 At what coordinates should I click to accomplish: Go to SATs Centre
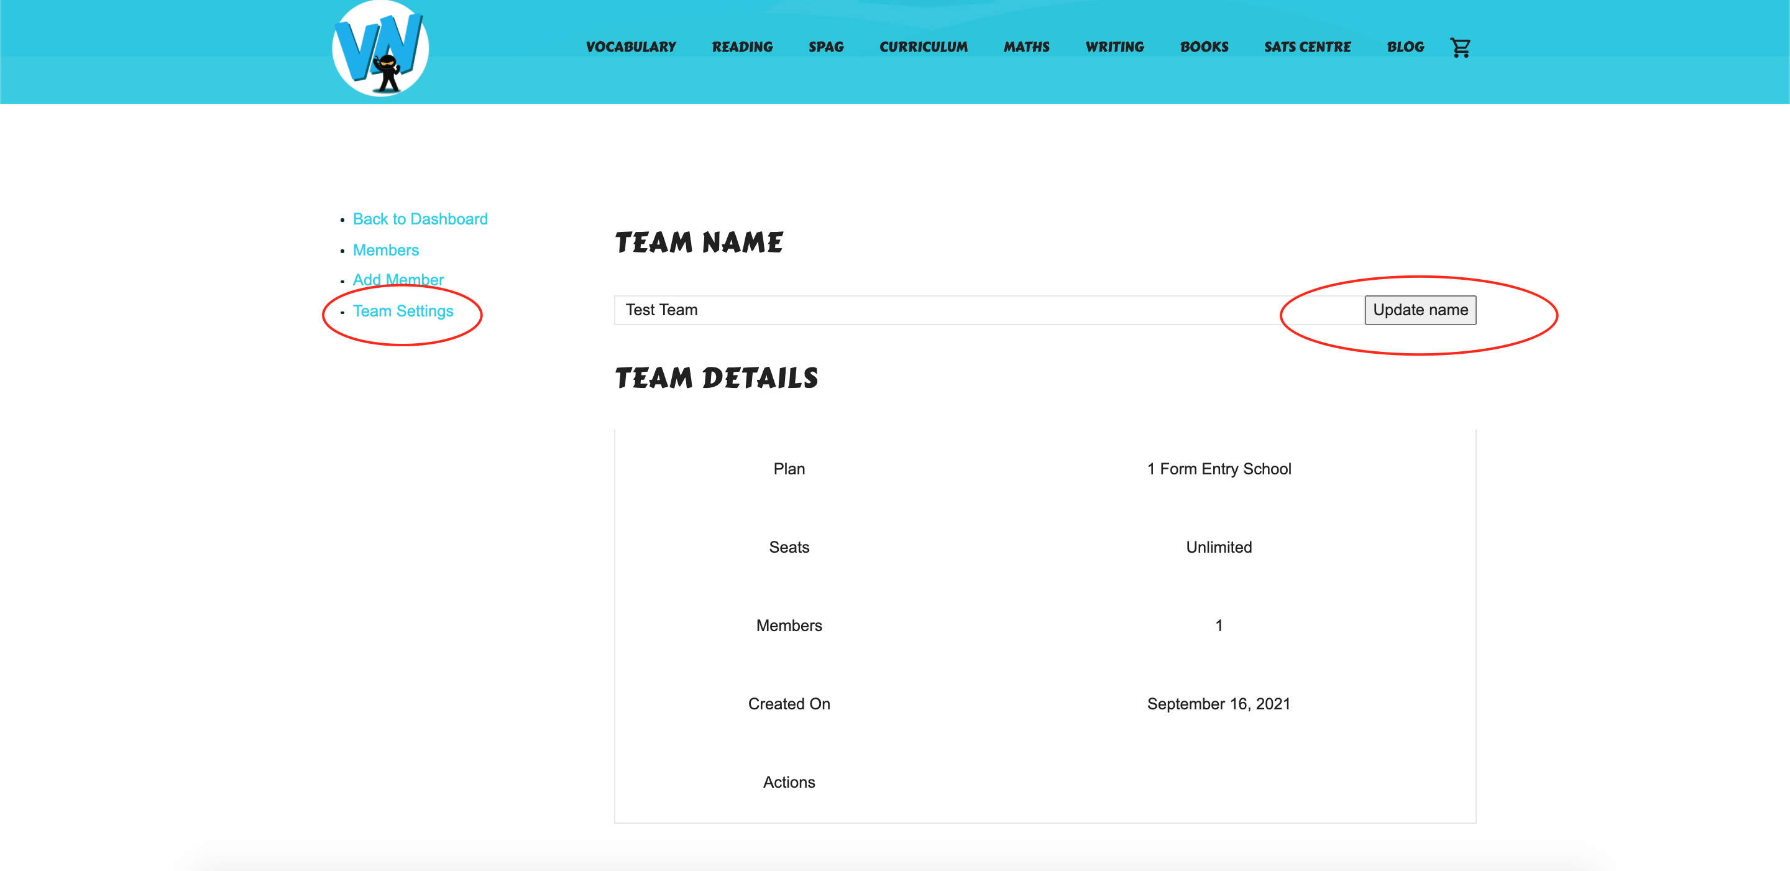click(x=1307, y=47)
